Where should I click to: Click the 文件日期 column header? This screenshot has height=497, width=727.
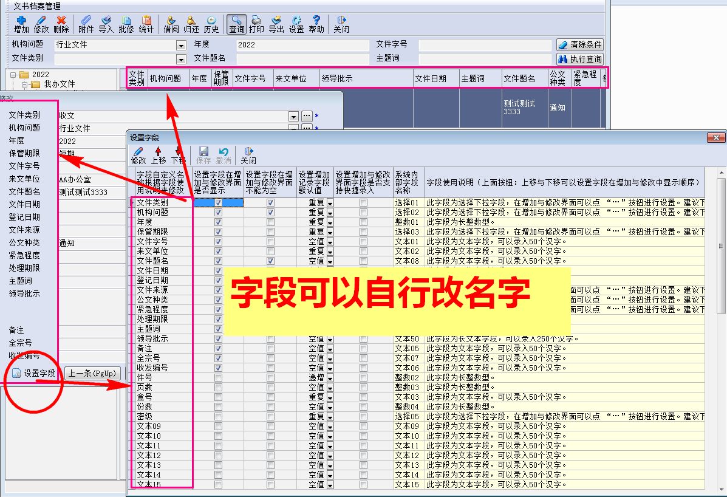pos(436,78)
